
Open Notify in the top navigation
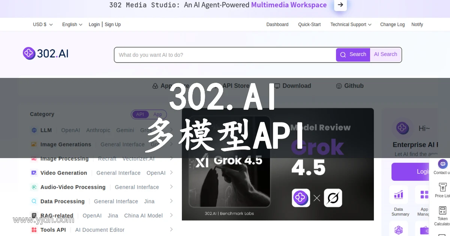click(417, 24)
